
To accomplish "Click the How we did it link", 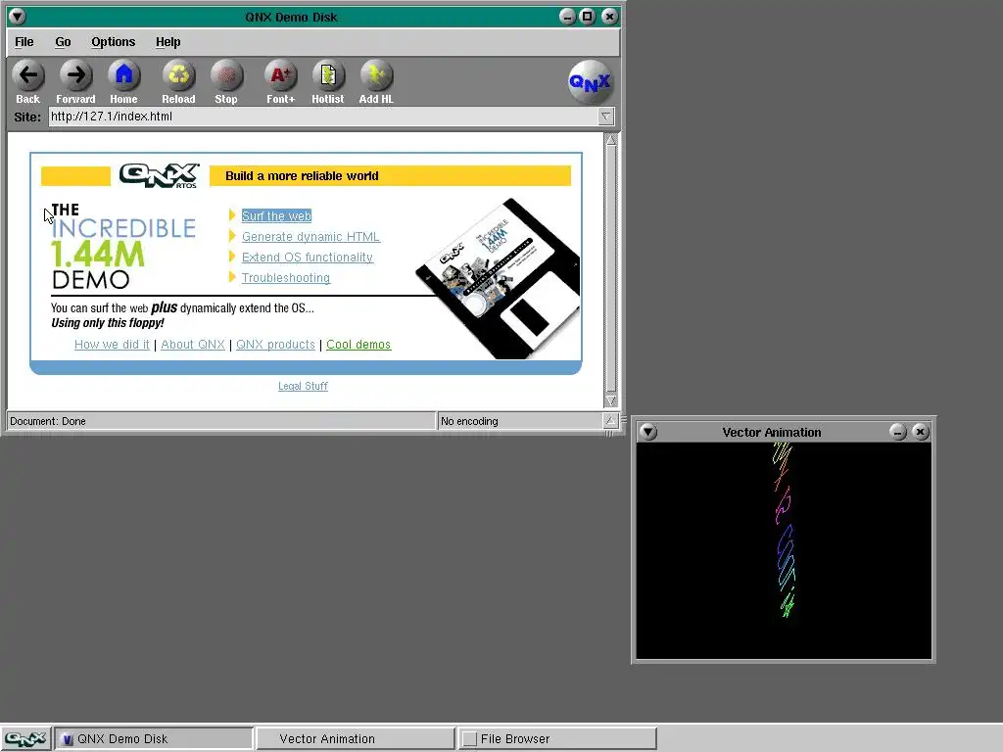I will [x=112, y=344].
